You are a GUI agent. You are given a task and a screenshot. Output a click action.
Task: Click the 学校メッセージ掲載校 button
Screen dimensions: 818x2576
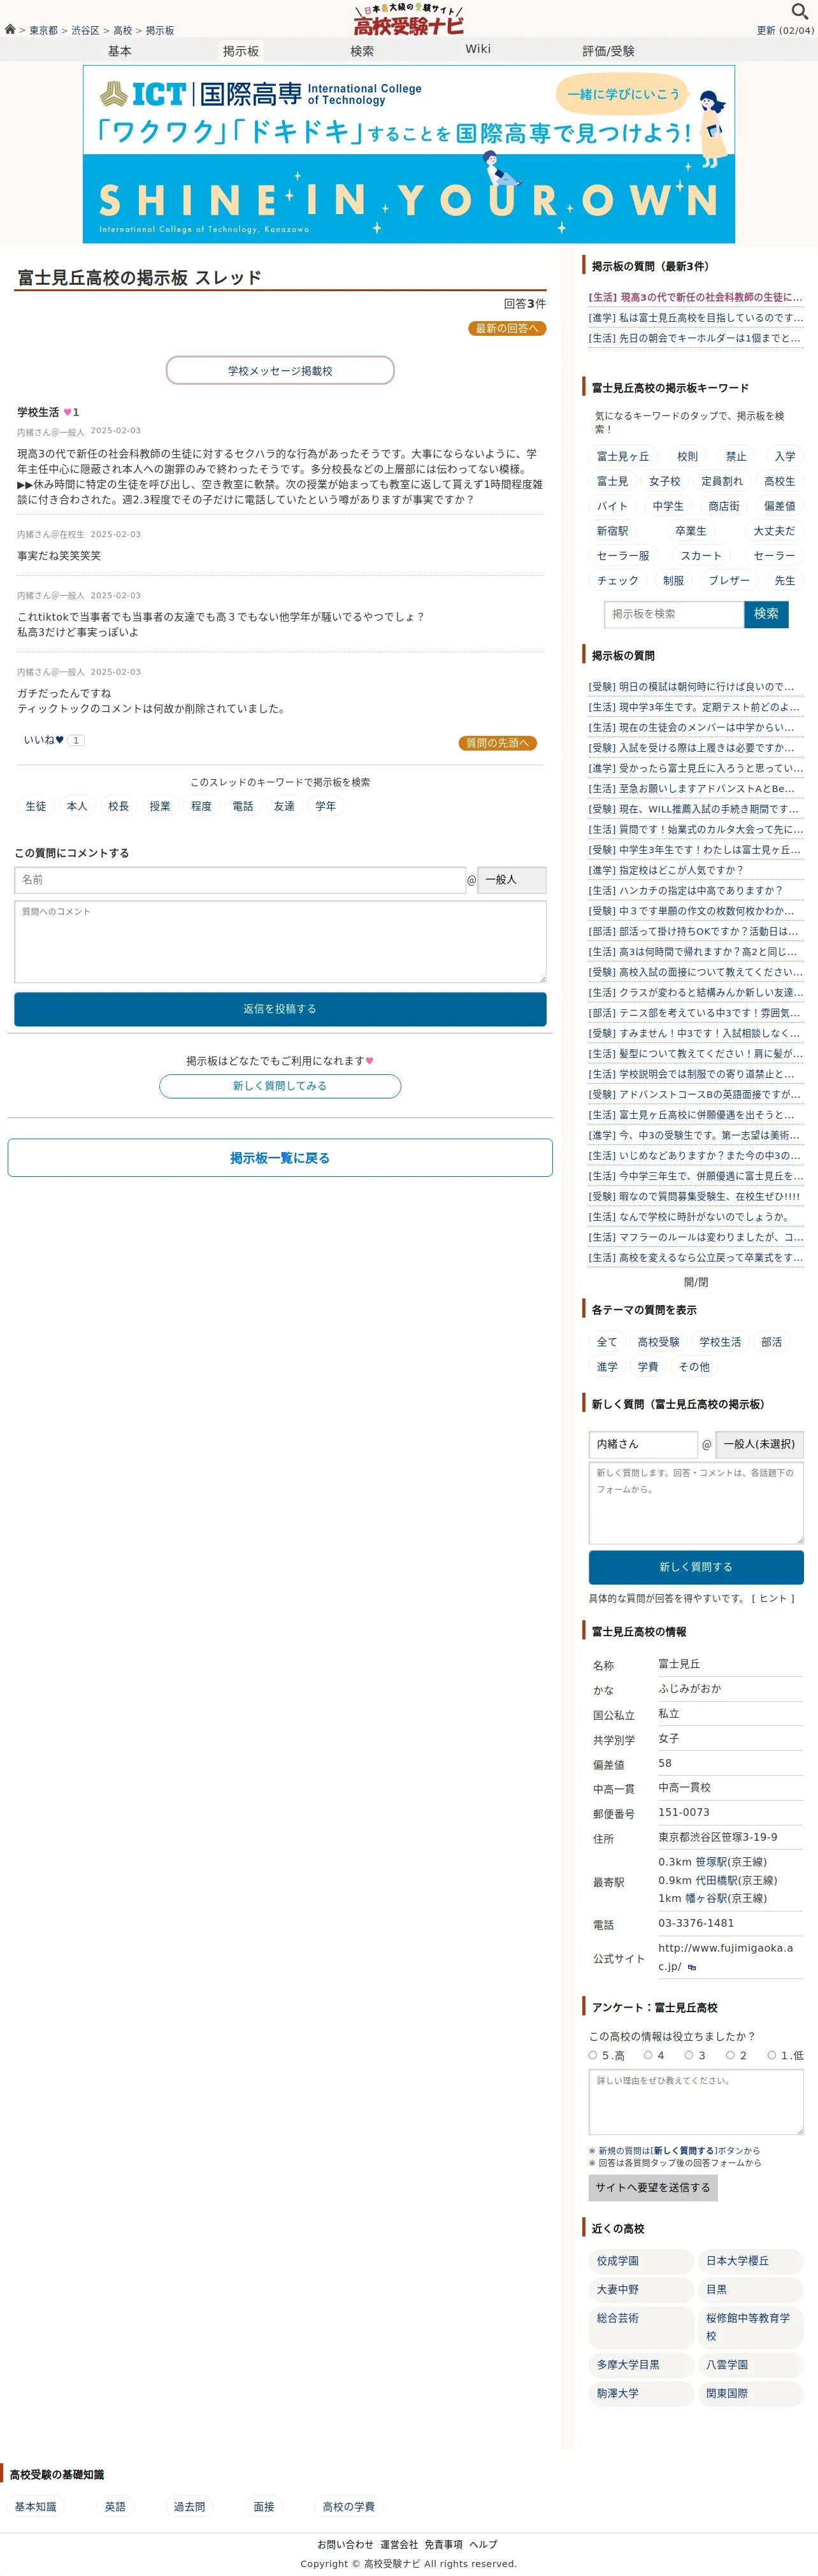click(x=280, y=370)
